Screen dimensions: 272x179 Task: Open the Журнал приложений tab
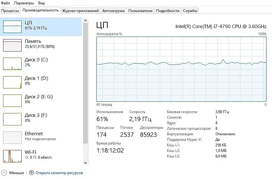pos(80,11)
